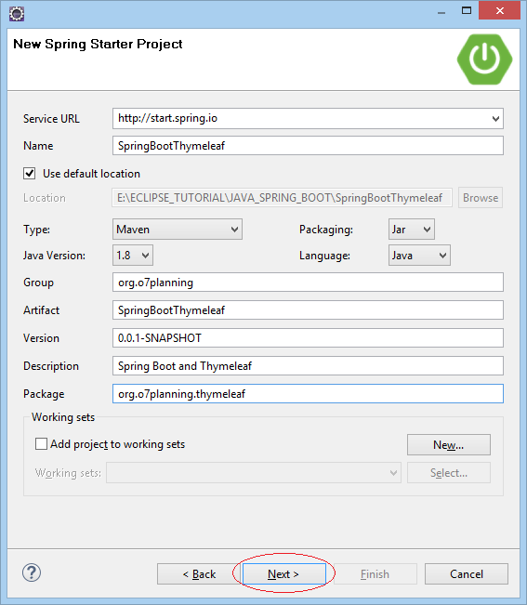Open the Language dropdown showing Java
527x605 pixels.
point(419,255)
